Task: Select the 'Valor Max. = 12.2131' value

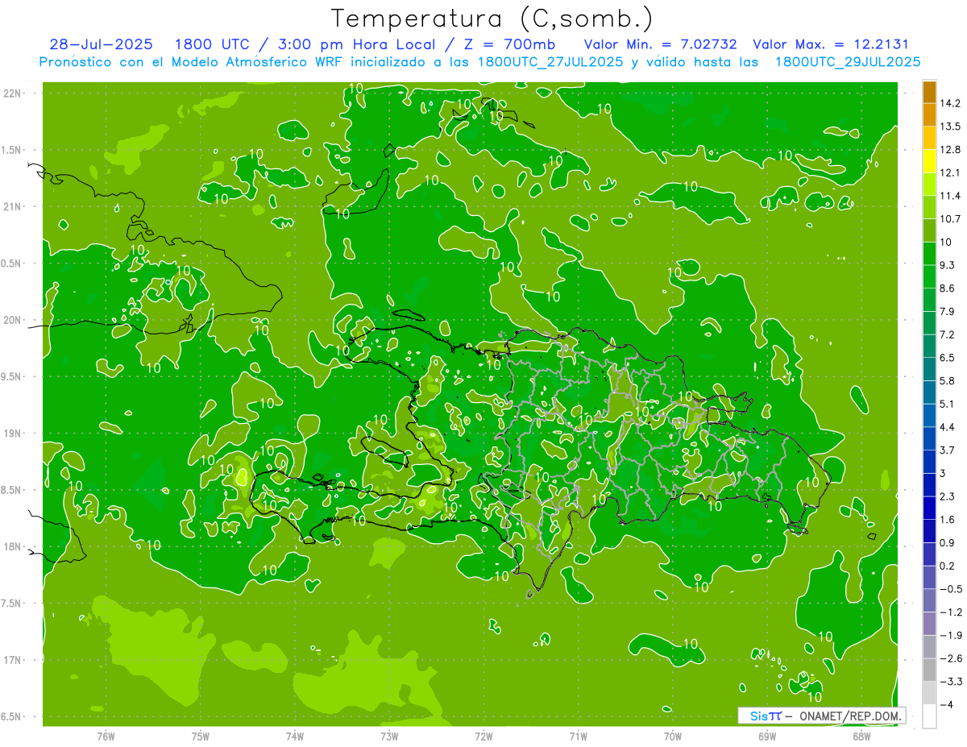Action: [x=832, y=44]
